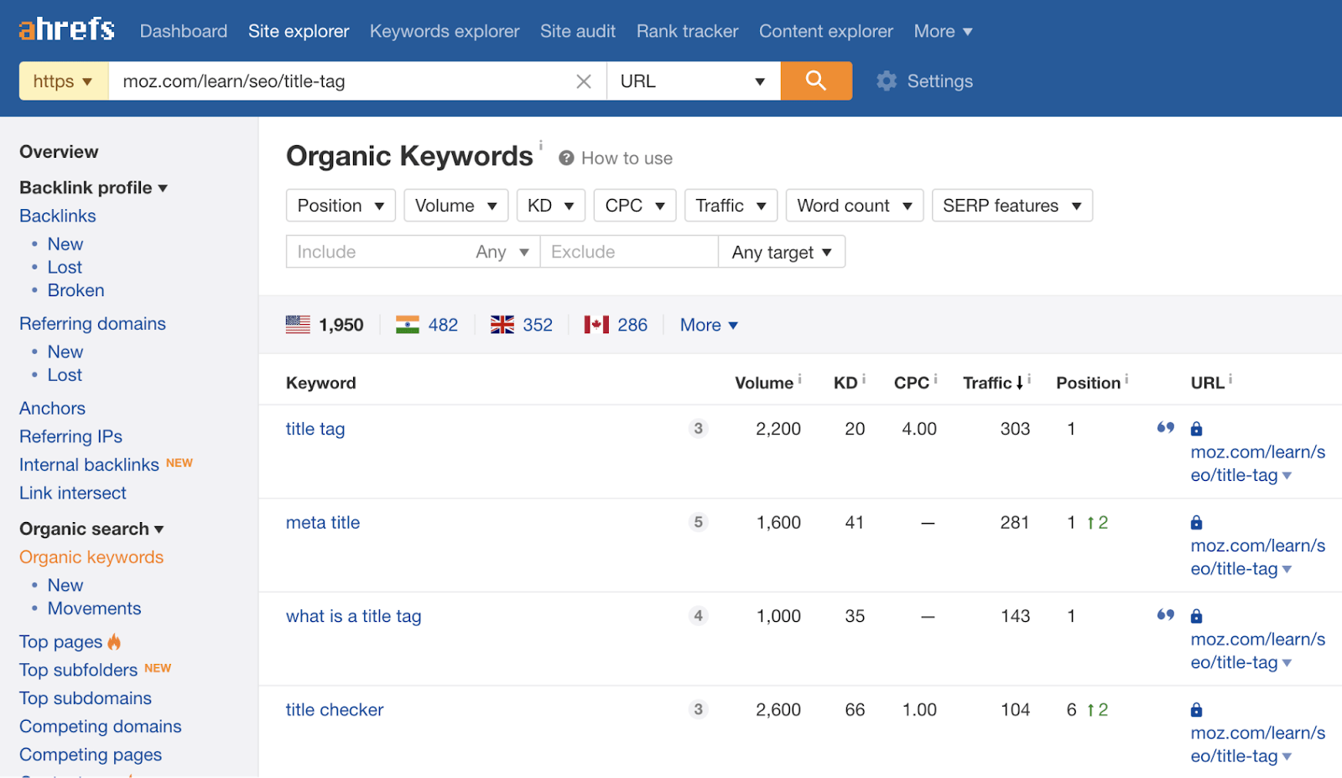Open the SERP features filter dropdown
Viewport: 1342px width, 778px height.
click(x=1012, y=205)
